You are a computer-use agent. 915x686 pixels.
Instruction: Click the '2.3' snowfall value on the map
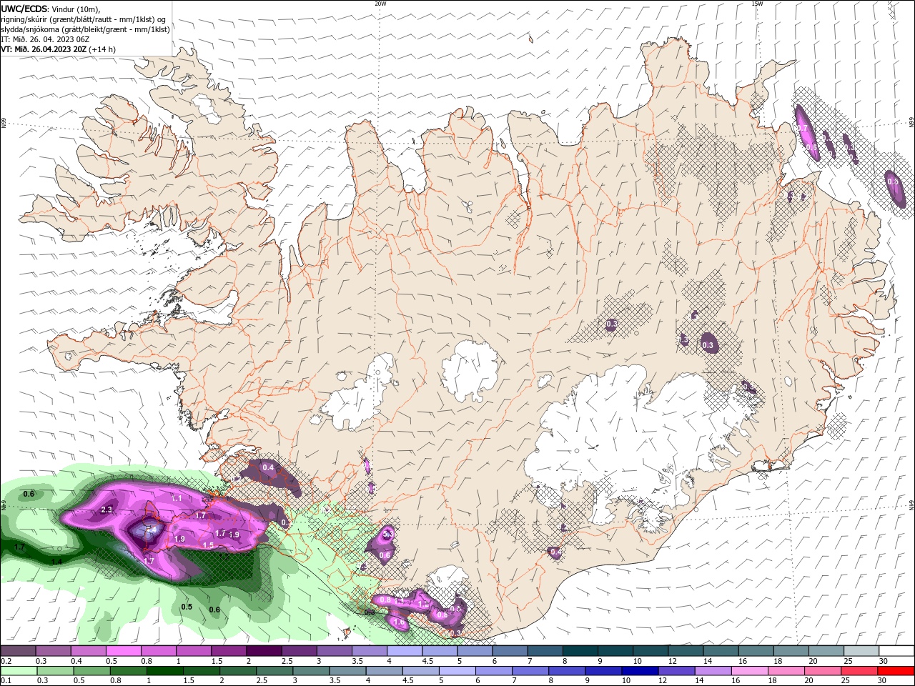tap(107, 509)
